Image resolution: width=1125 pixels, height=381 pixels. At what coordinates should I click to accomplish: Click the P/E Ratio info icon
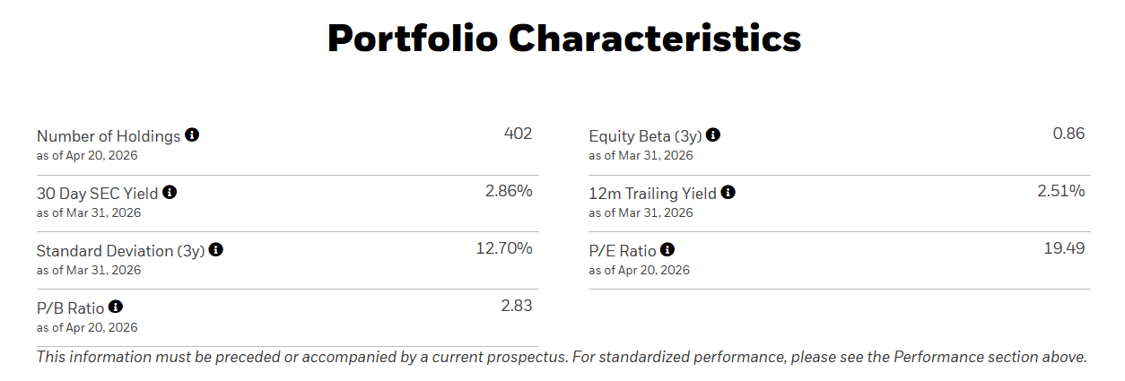pyautogui.click(x=667, y=250)
